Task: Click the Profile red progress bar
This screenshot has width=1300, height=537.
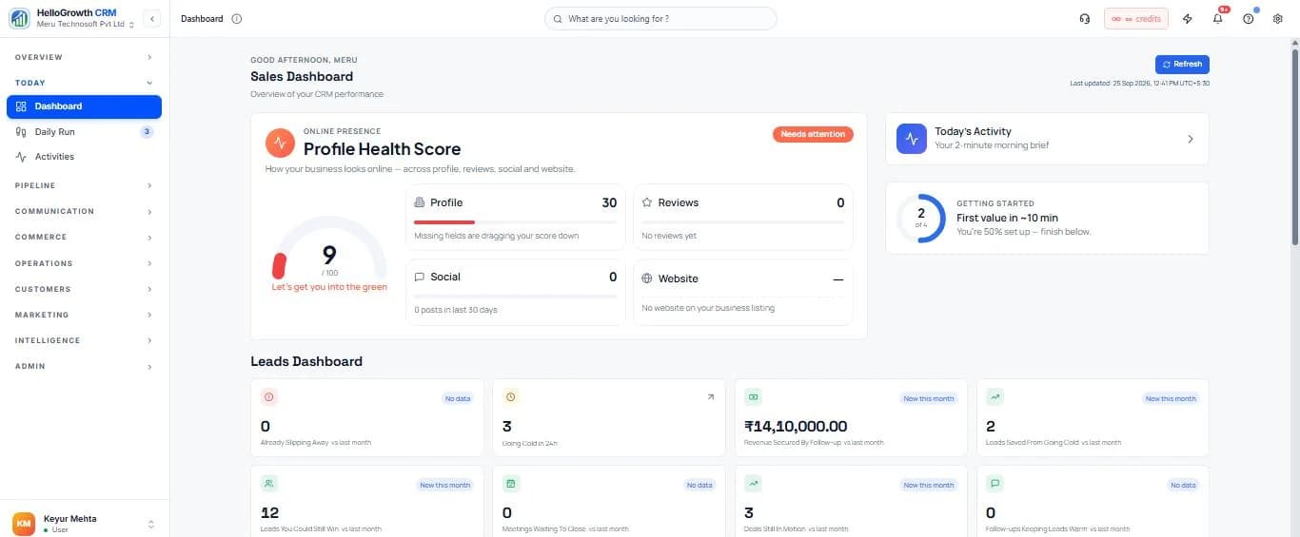Action: click(x=444, y=221)
